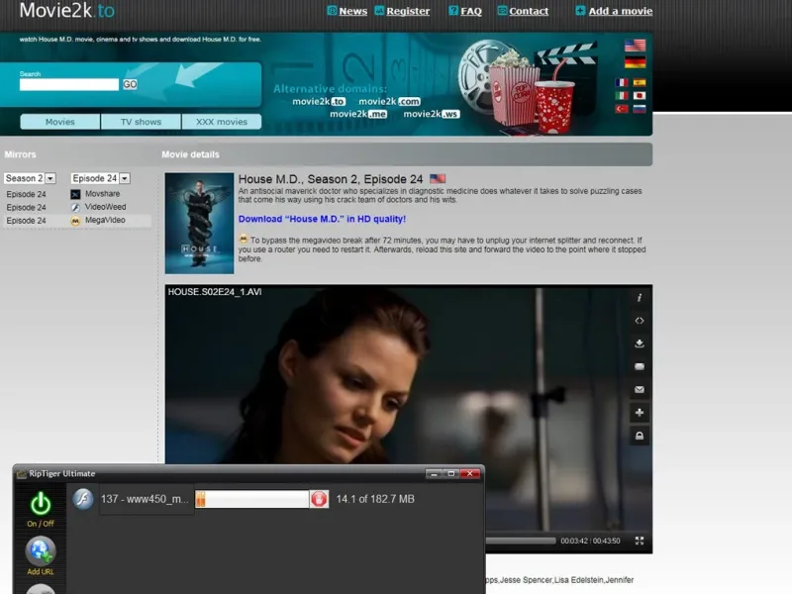The image size is (792, 594).
Task: Select the Japanese flag language icon
Action: 640,95
